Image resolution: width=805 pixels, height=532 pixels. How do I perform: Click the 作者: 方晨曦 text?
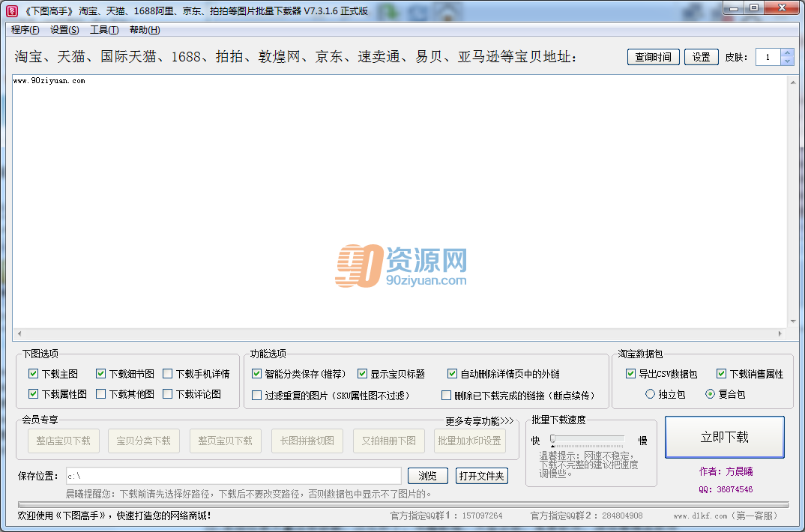click(x=726, y=471)
